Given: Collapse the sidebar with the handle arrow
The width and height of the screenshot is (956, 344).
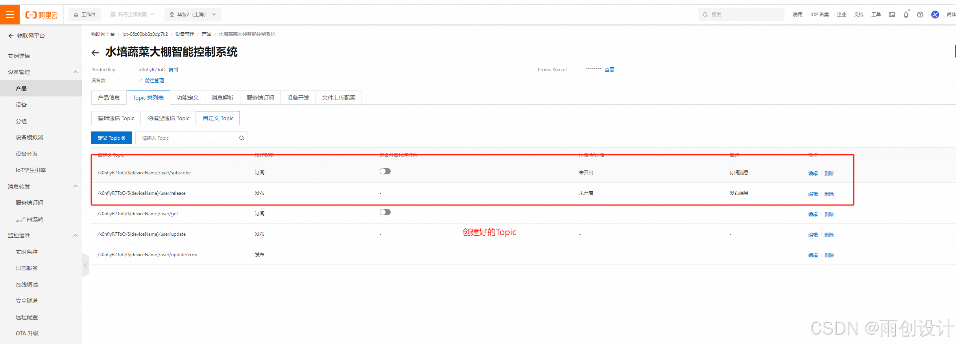Looking at the screenshot, I should [x=85, y=265].
